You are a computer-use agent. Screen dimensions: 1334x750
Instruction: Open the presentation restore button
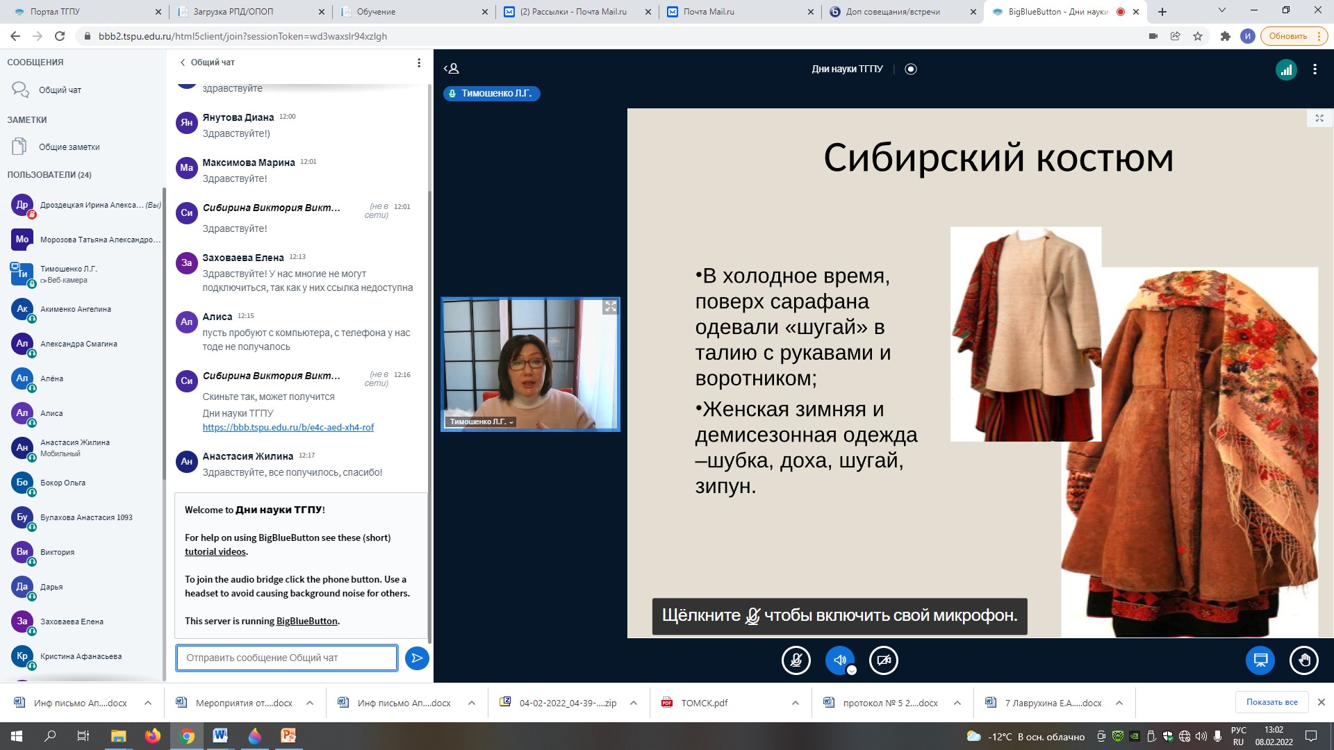pos(1260,660)
